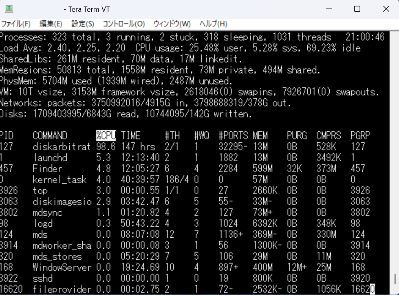Click the 12M+ purgeable value
399x295 pixels.
[x=297, y=267]
